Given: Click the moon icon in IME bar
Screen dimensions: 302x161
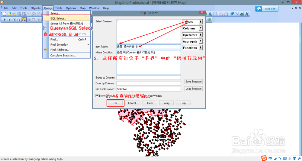Looking at the screenshot, I should tap(275, 158).
